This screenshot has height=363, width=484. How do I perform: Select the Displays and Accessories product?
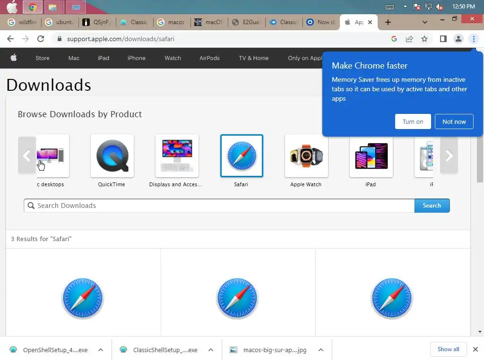coord(177,156)
